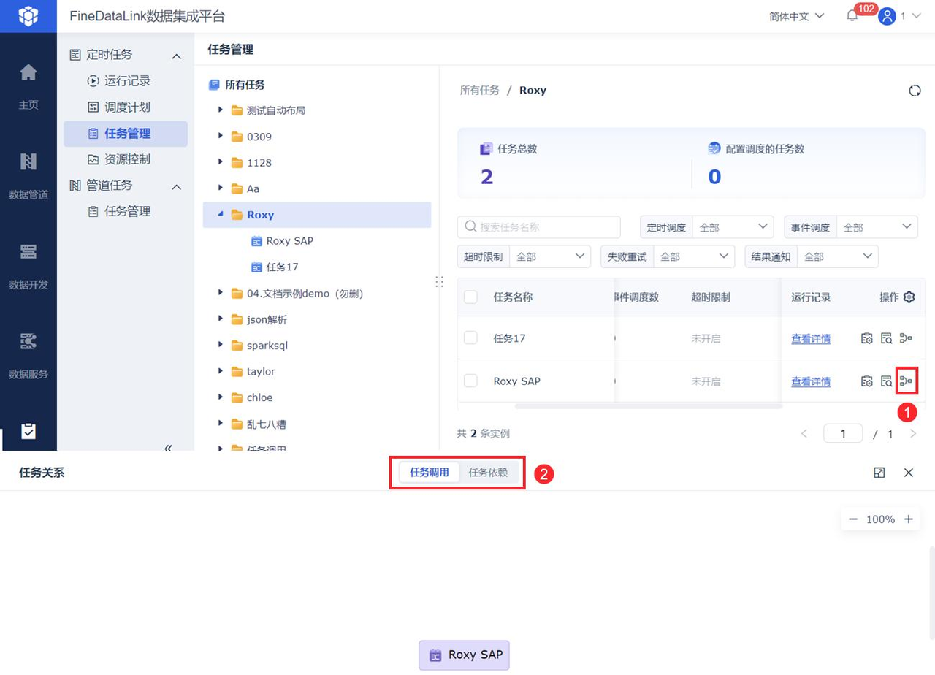Collapse the Roxy folder arrow
Viewport: 935px width, 675px height.
click(220, 214)
